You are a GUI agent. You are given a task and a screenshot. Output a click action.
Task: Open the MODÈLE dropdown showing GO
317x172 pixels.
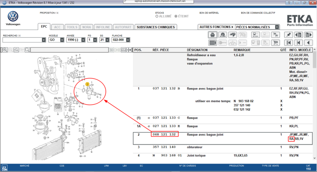coord(62,40)
